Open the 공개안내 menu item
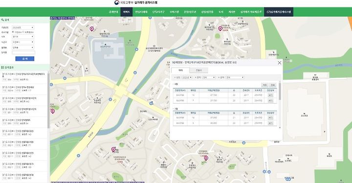This screenshot has width=352, height=183. (113, 12)
